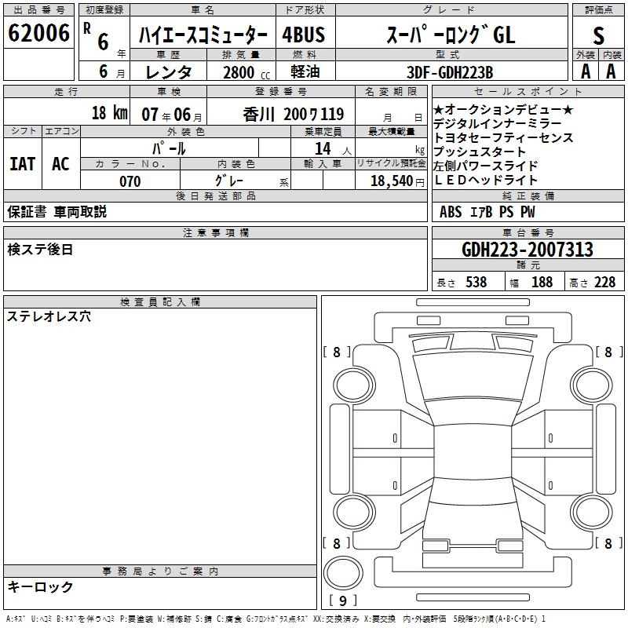Click the evaluation score S
The height and width of the screenshot is (628, 628).
pos(599,35)
